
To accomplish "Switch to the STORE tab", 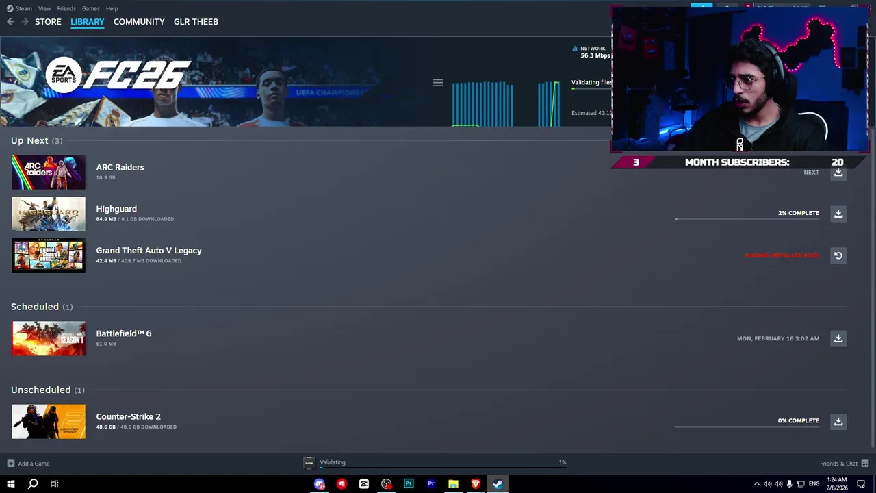I will (48, 22).
